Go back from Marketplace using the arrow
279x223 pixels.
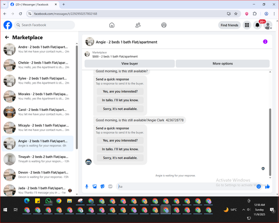(x=7, y=37)
